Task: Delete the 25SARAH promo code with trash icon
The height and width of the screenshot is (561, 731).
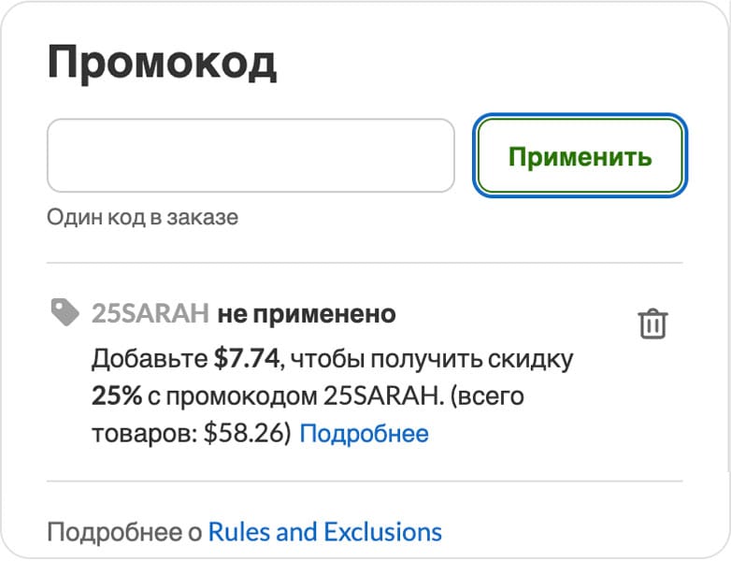Action: click(x=652, y=324)
